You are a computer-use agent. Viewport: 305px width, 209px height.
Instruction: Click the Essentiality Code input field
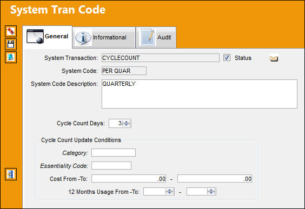click(x=111, y=166)
